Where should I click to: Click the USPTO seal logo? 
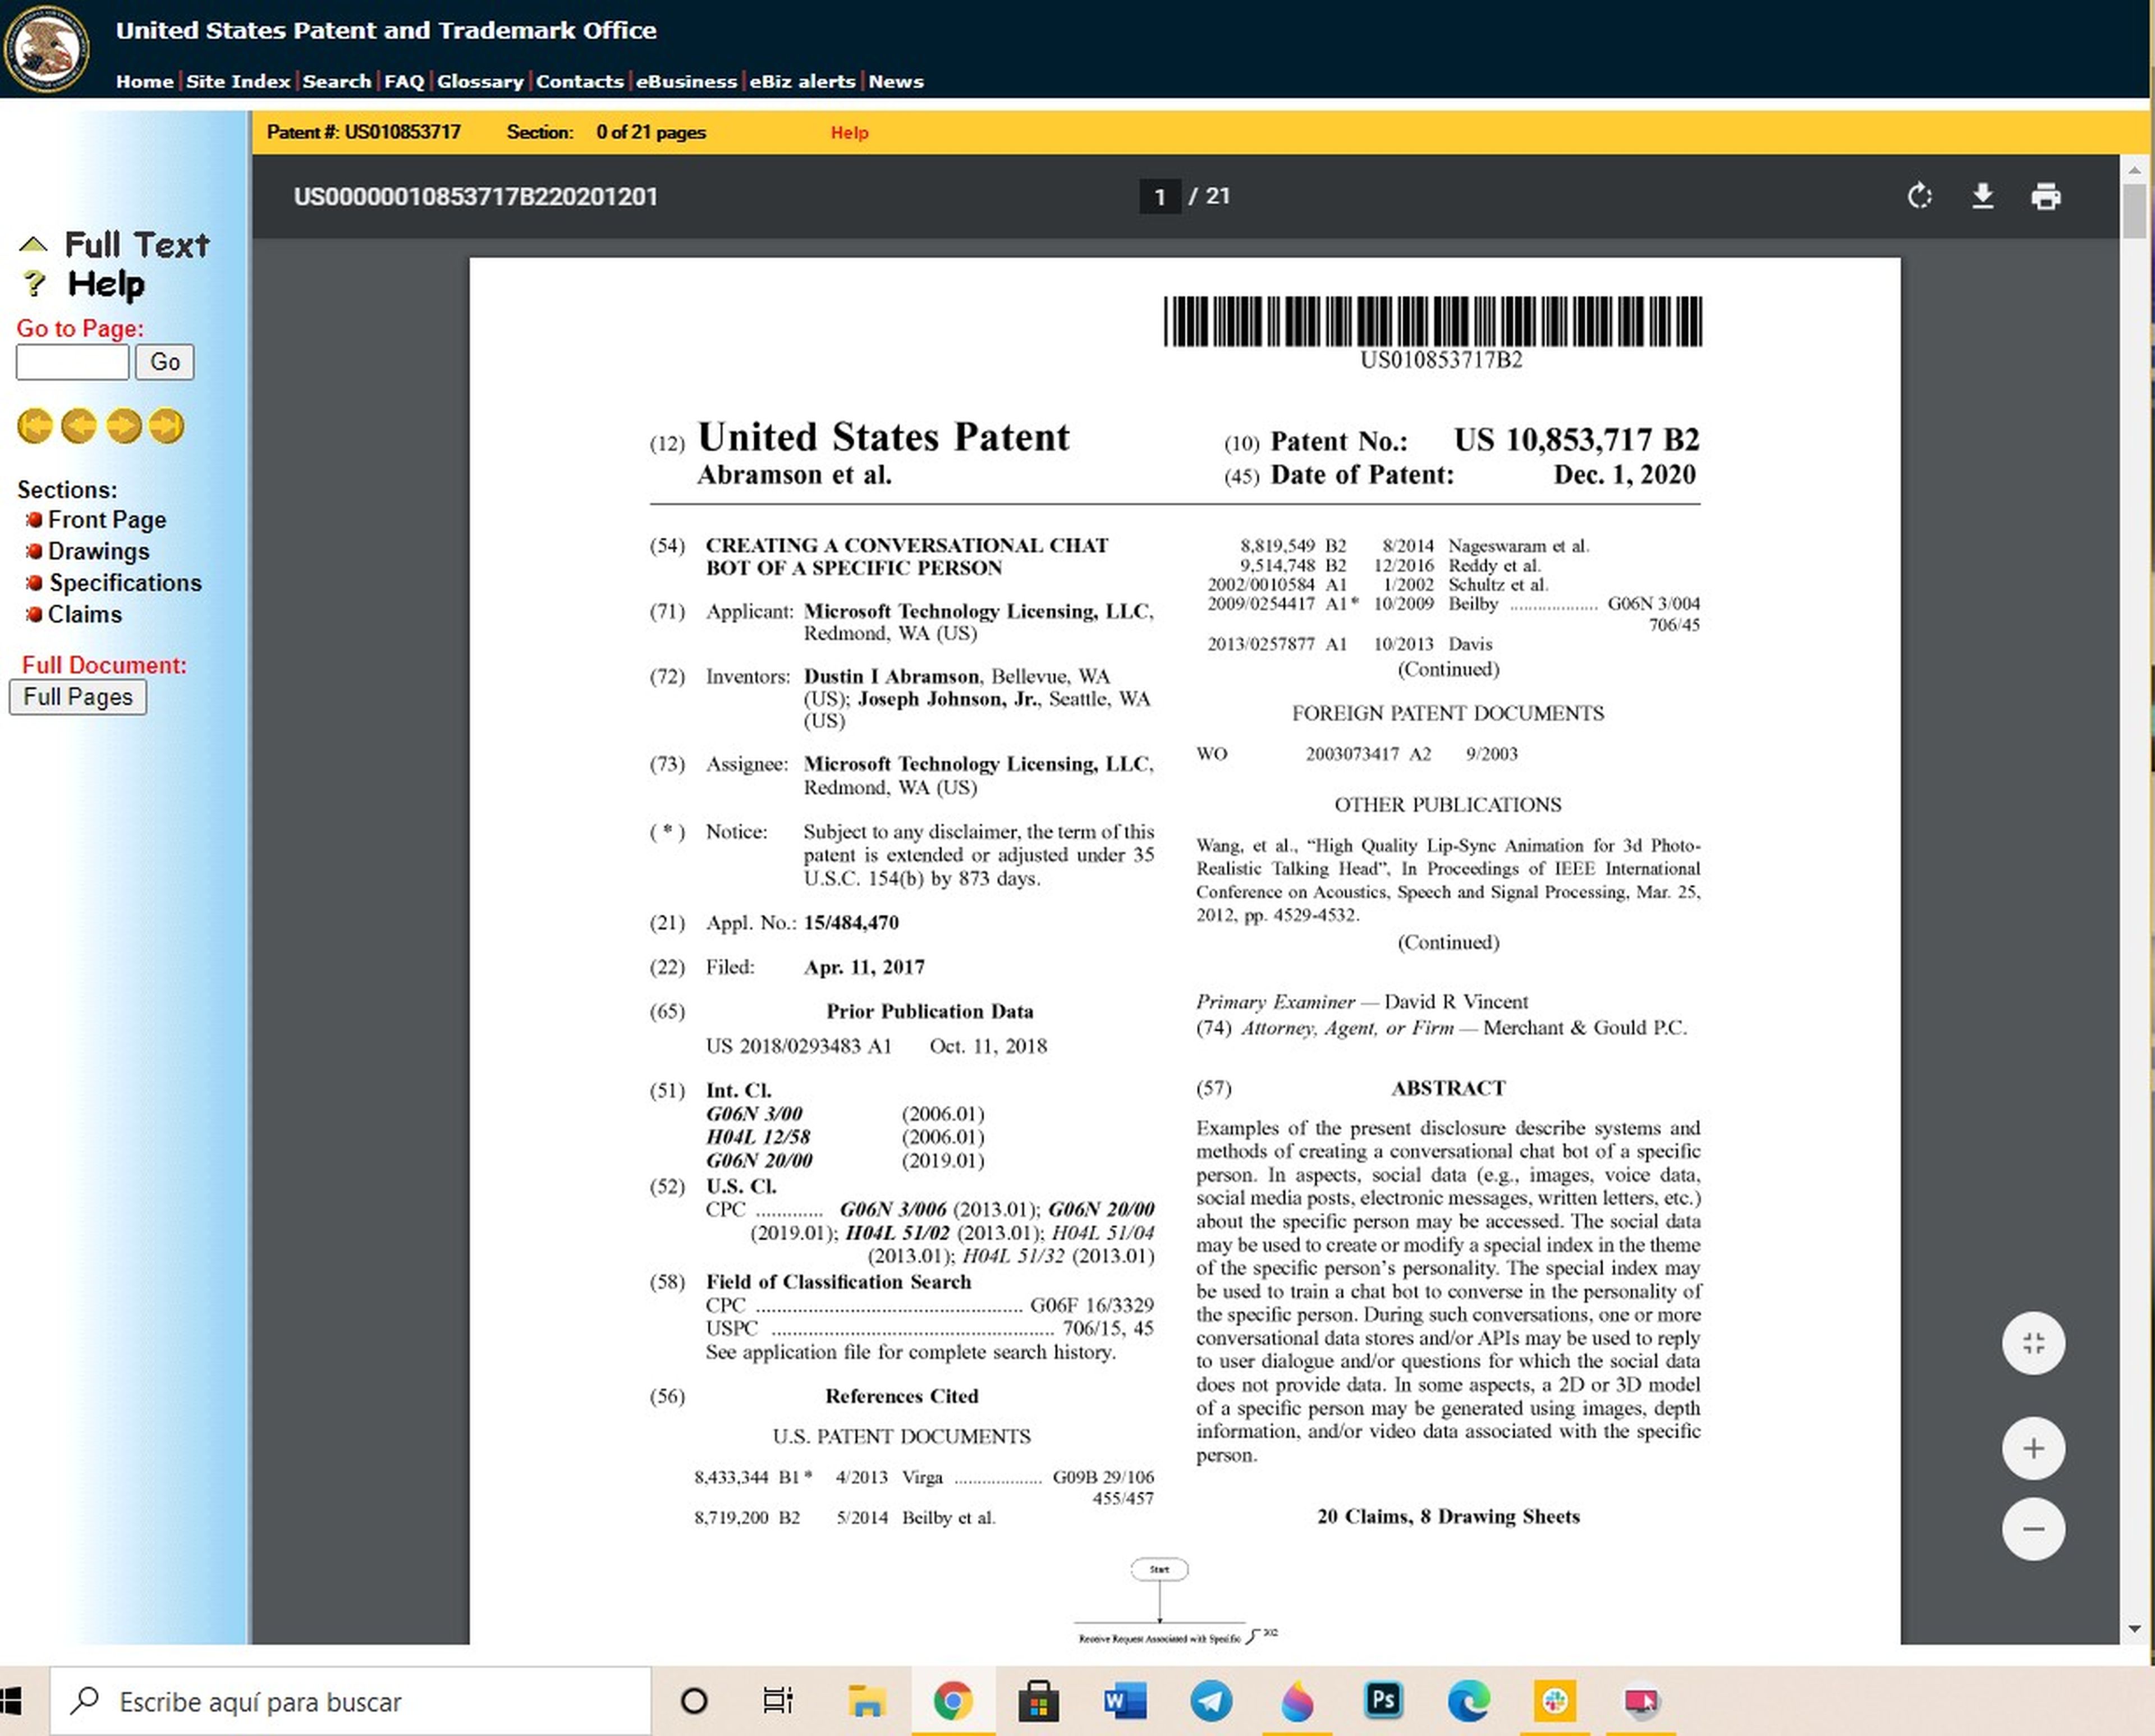46,49
